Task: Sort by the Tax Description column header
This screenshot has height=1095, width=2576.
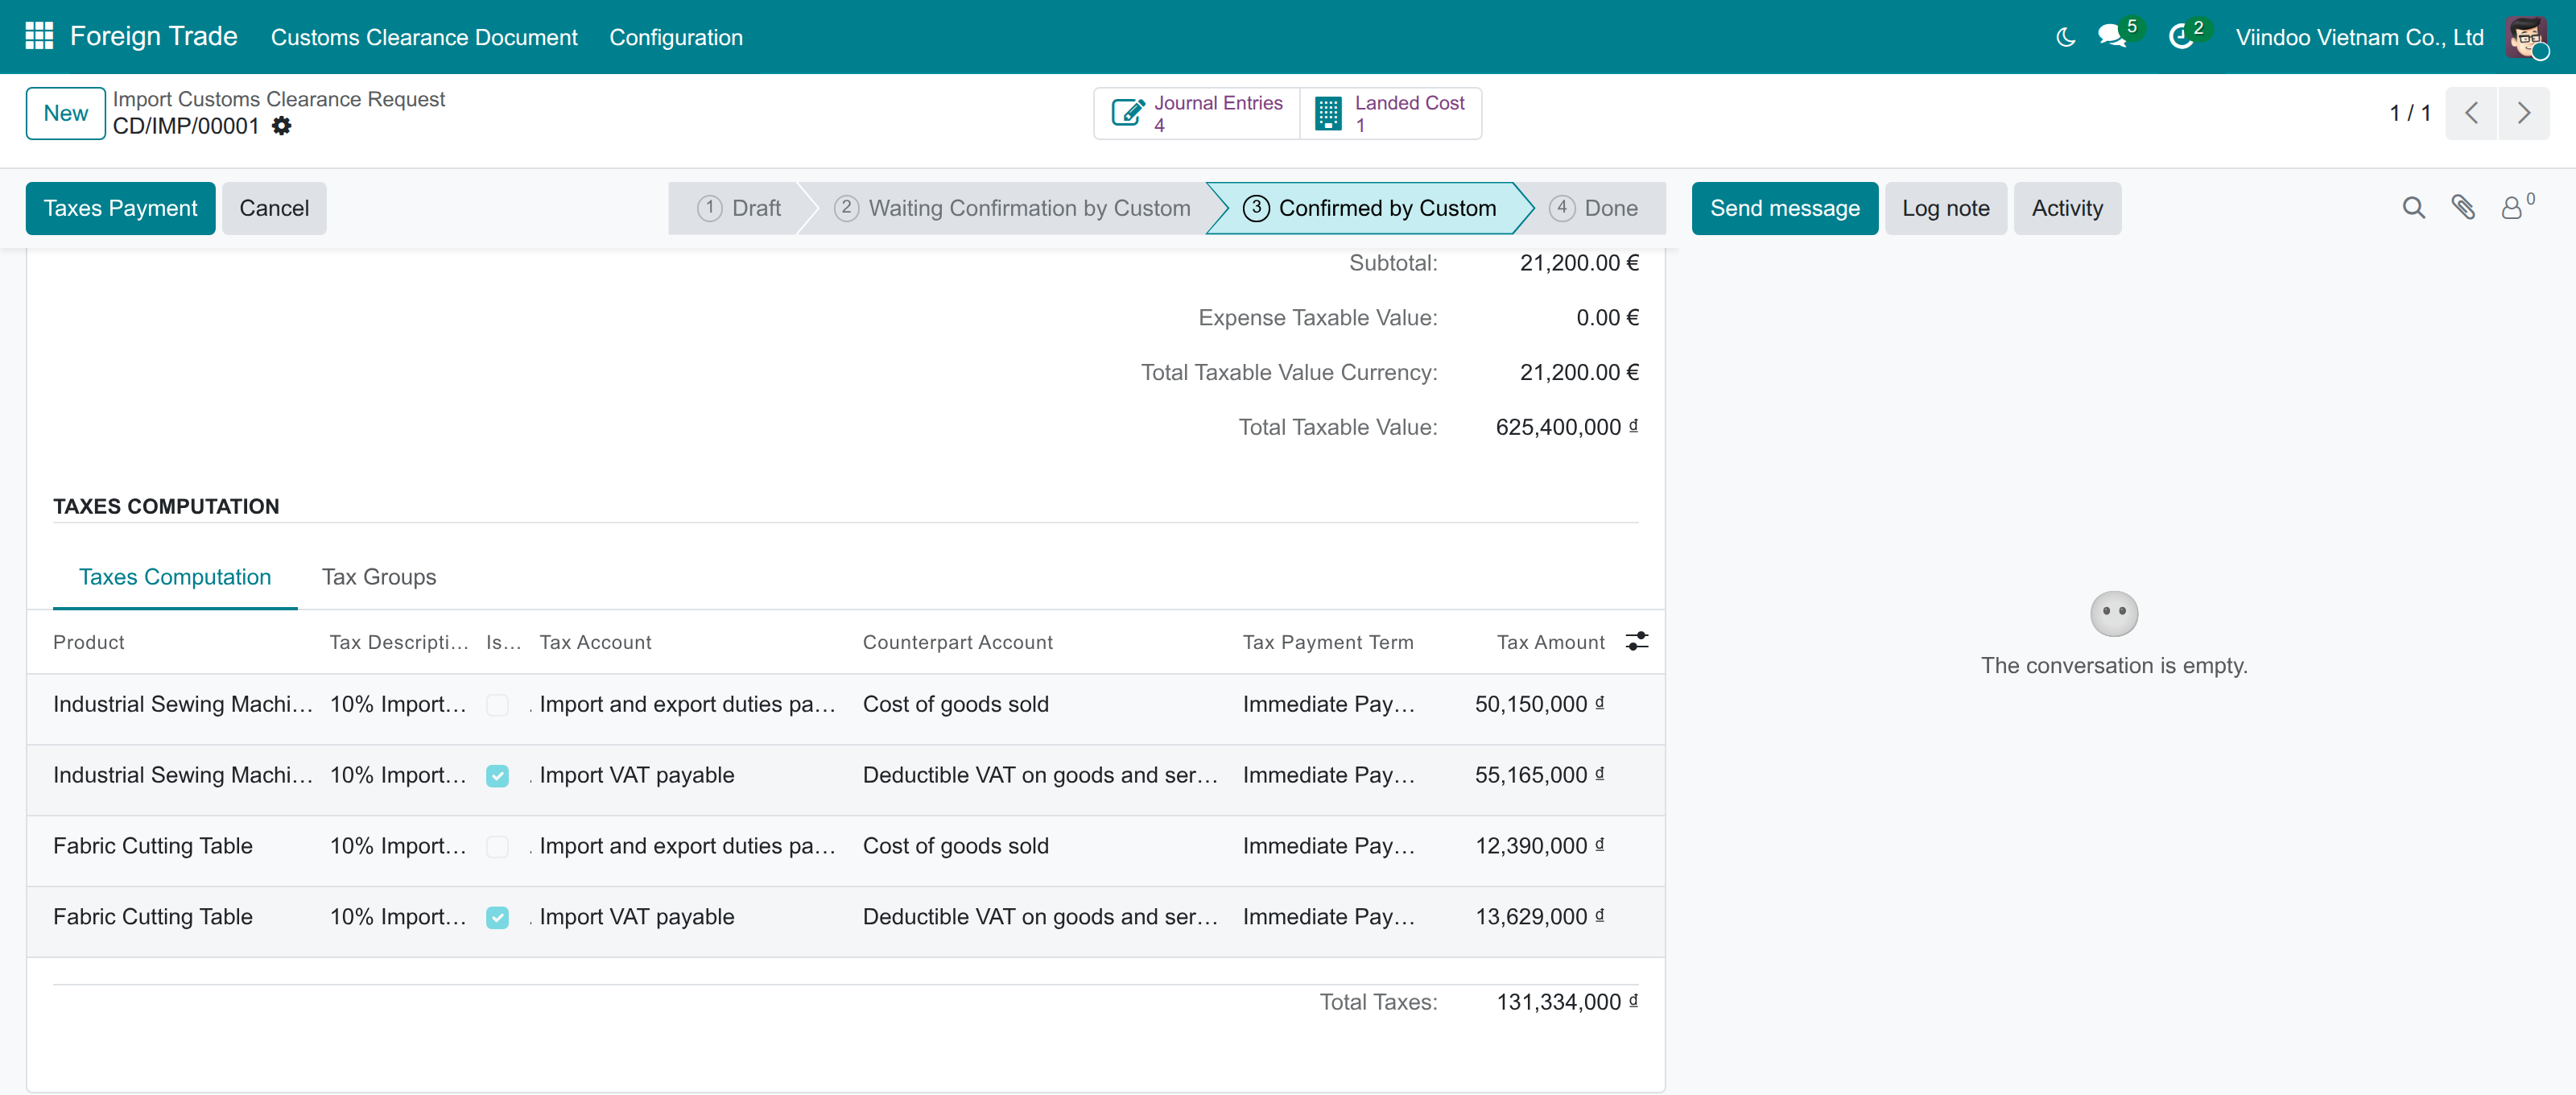Action: tap(399, 642)
